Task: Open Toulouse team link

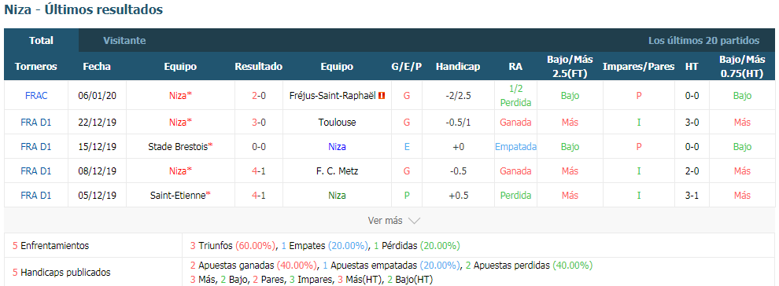Action: 337,123
